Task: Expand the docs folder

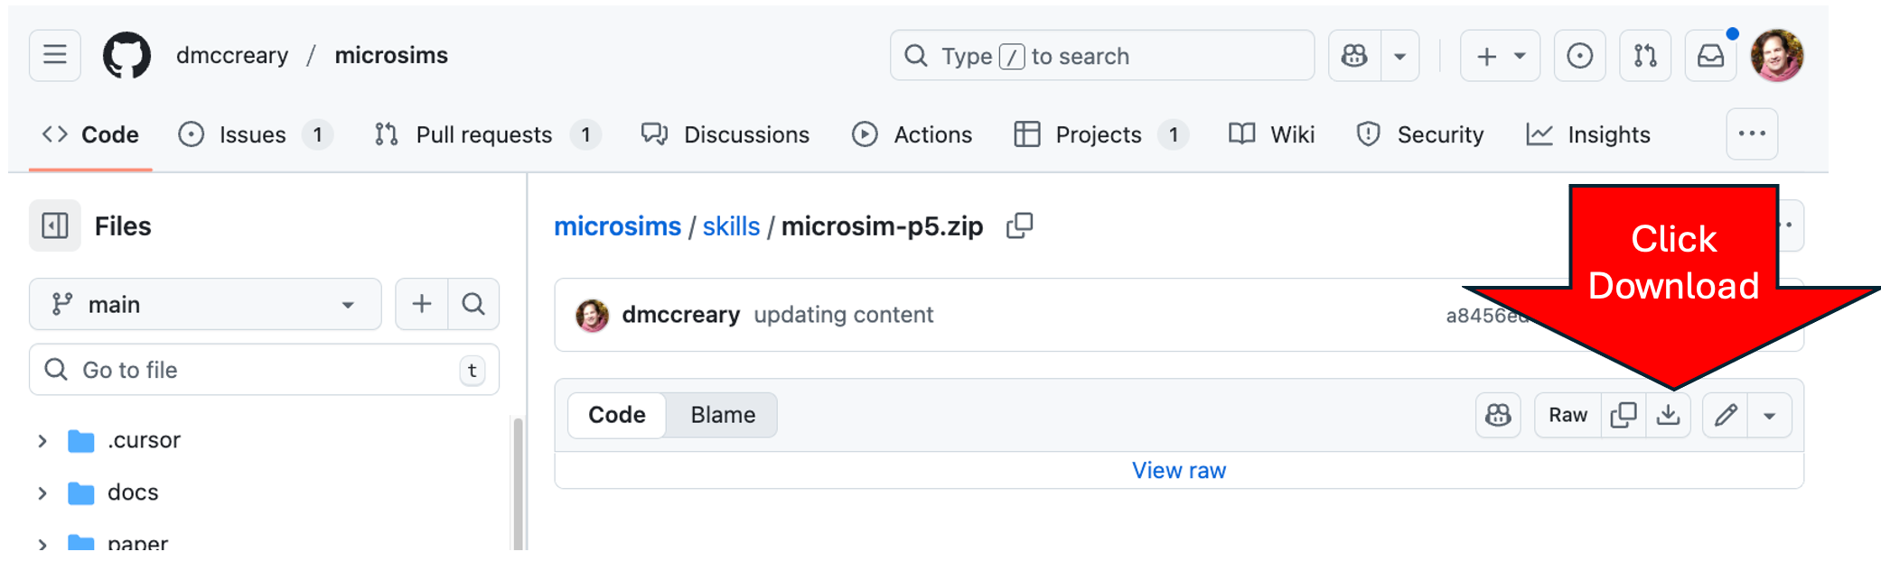Action: tap(42, 493)
